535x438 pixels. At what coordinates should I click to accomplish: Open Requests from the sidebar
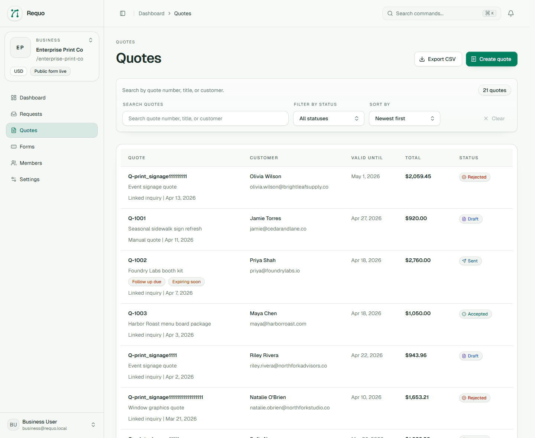coord(31,114)
